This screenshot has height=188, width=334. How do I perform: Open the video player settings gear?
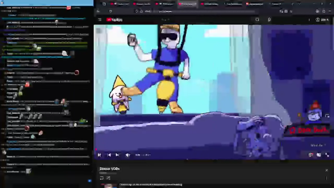tap(311, 155)
